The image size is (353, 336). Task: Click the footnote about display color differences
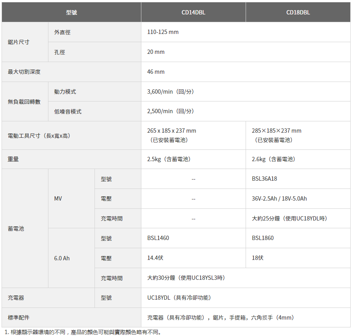pyautogui.click(x=83, y=332)
